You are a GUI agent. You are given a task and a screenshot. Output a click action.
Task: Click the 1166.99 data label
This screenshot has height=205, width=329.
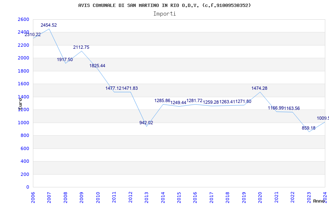coord(276,108)
